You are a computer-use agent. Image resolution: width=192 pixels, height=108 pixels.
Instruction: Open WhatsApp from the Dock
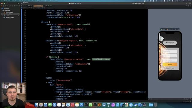pyautogui.click(x=91, y=105)
